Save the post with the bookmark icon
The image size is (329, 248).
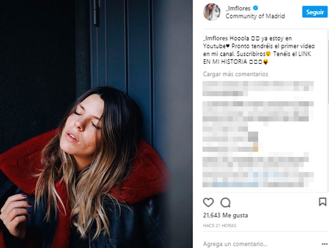click(x=322, y=202)
